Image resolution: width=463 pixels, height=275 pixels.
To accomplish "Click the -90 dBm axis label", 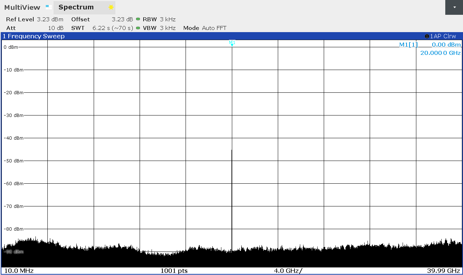I will coord(13,252).
